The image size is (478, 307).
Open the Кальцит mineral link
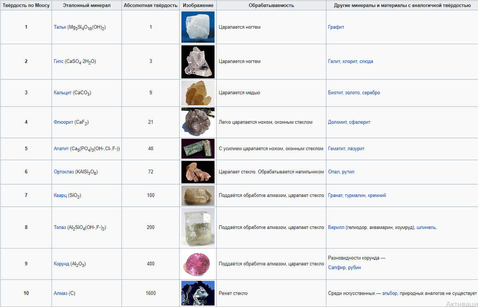63,92
